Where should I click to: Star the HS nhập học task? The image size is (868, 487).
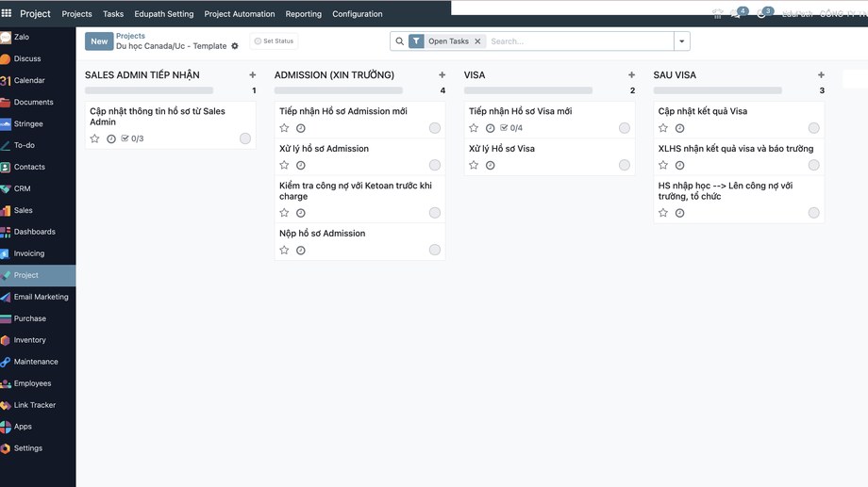(x=663, y=213)
